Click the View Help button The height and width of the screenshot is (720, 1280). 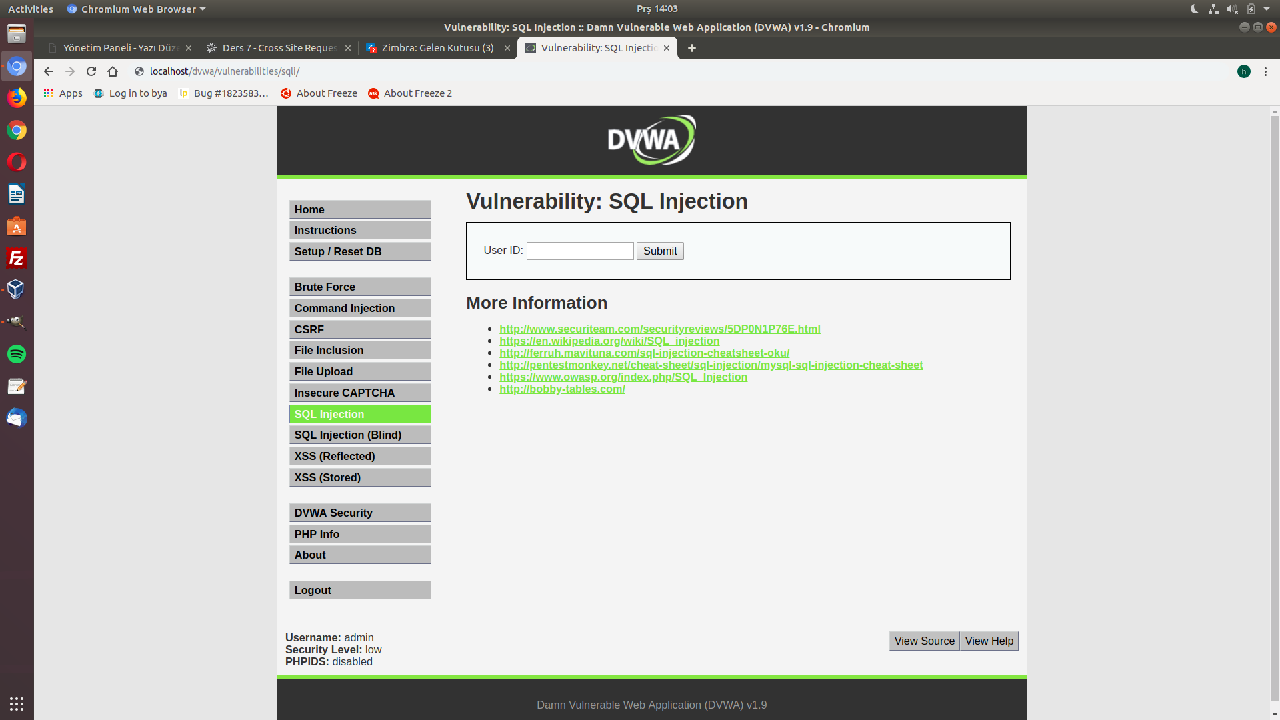(989, 641)
